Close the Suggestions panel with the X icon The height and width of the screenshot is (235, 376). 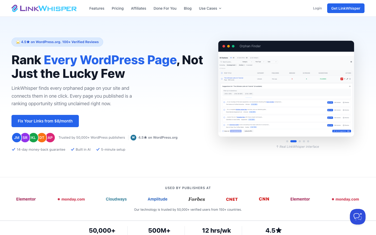point(350,86)
